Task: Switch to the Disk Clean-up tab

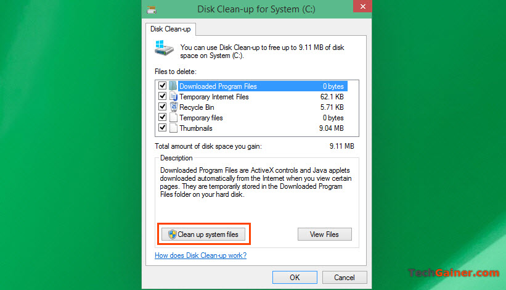Action: [170, 29]
